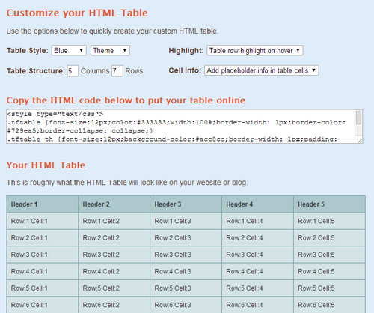Click the Rows number input field

point(117,71)
